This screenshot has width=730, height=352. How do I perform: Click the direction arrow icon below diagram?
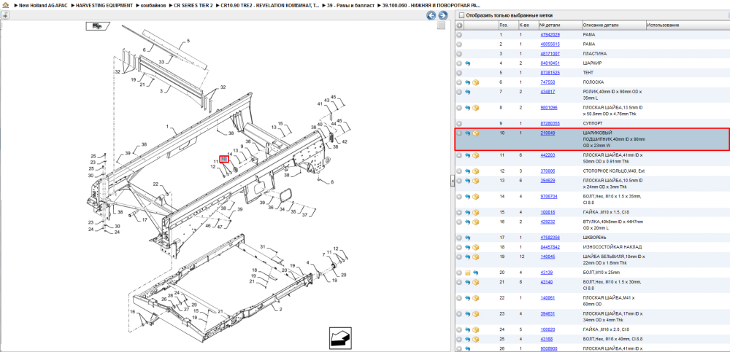(340, 338)
